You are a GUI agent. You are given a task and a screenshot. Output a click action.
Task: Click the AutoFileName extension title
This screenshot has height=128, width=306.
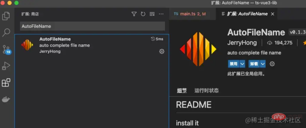(x=256, y=32)
